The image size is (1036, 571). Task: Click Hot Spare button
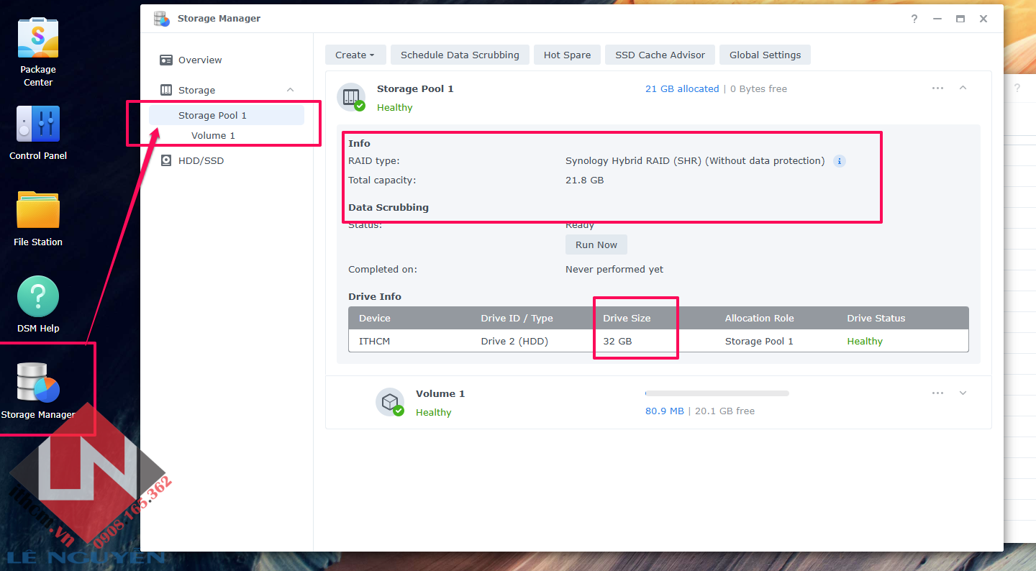[x=567, y=55]
